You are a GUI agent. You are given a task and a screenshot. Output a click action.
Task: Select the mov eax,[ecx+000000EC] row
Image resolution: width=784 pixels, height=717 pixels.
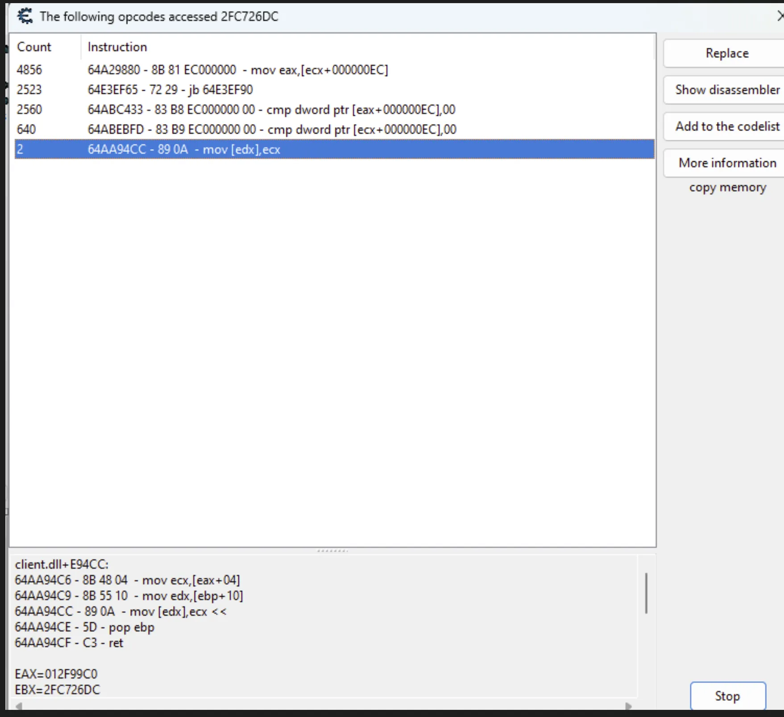tap(237, 70)
